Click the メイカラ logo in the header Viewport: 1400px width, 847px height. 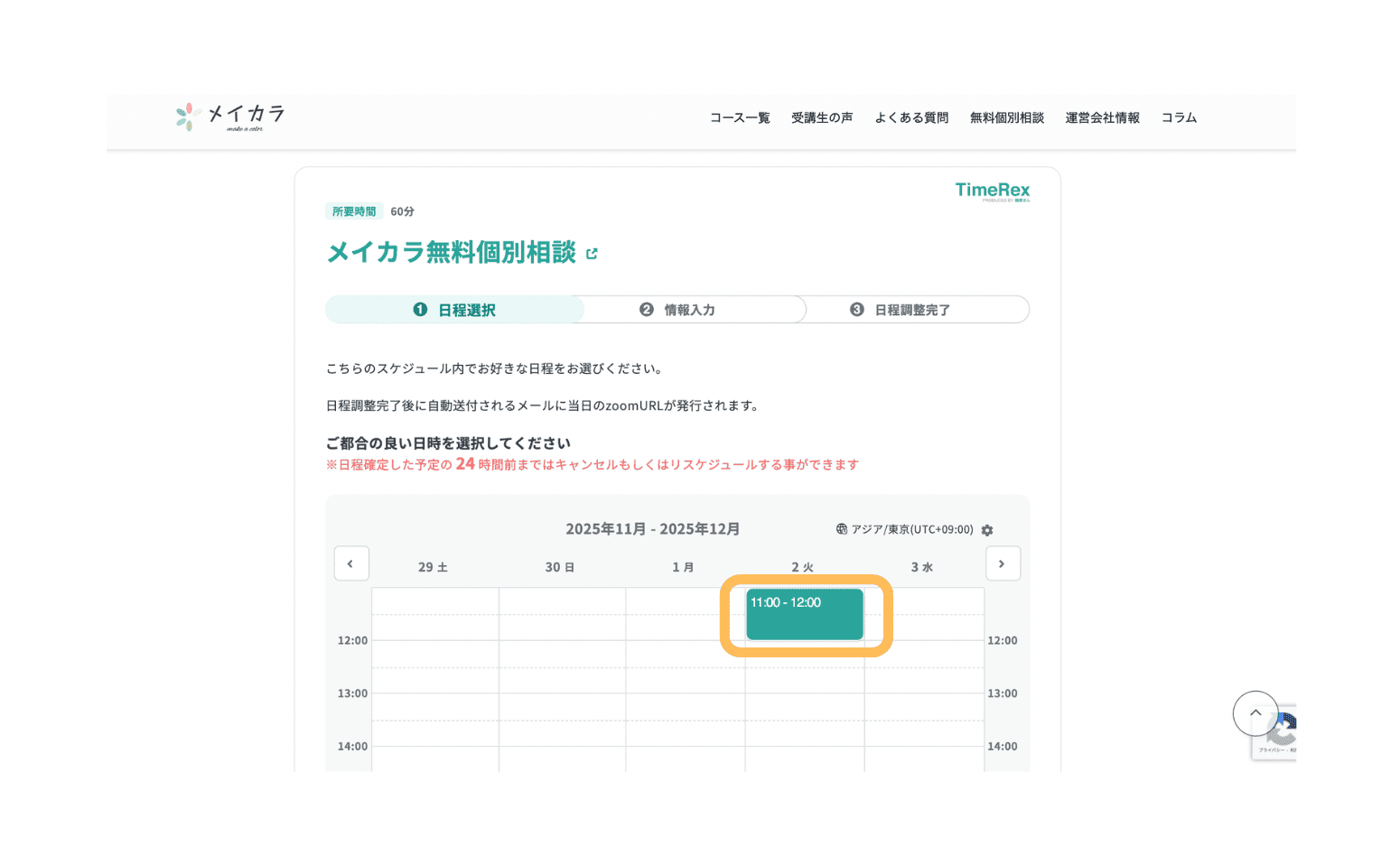230,116
